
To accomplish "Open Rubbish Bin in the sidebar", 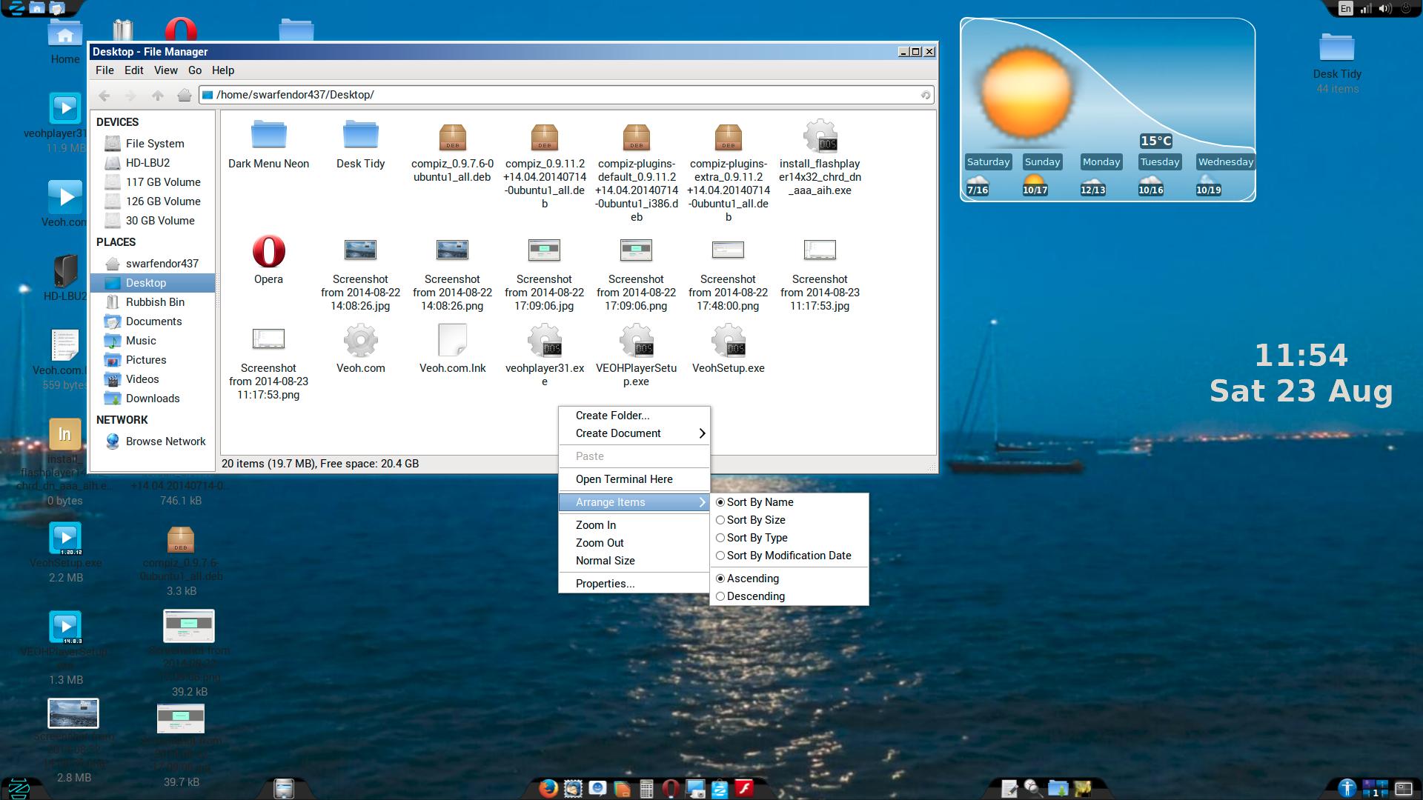I will (x=155, y=302).
